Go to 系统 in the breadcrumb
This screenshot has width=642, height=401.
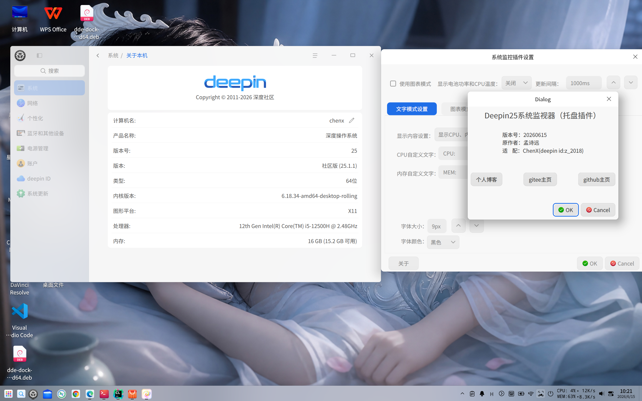tap(113, 56)
